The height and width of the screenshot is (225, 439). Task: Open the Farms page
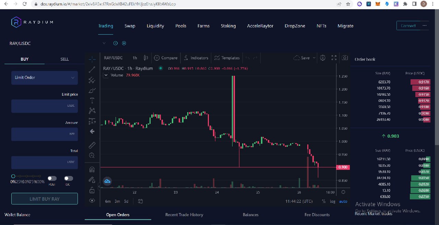(203, 26)
